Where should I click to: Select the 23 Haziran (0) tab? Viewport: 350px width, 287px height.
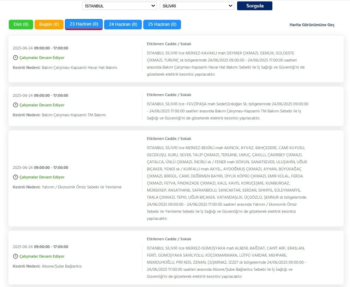point(84,24)
